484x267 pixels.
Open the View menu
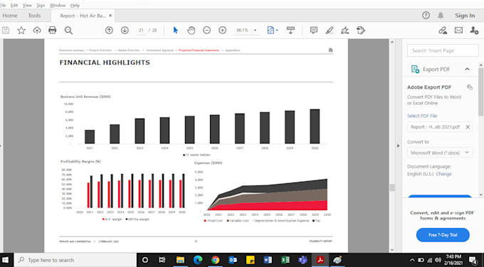point(27,5)
